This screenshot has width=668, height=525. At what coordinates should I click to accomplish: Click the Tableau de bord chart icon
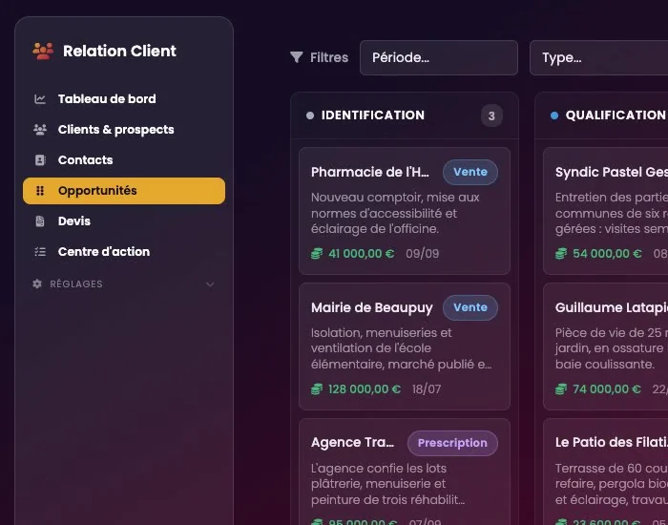[x=40, y=99]
